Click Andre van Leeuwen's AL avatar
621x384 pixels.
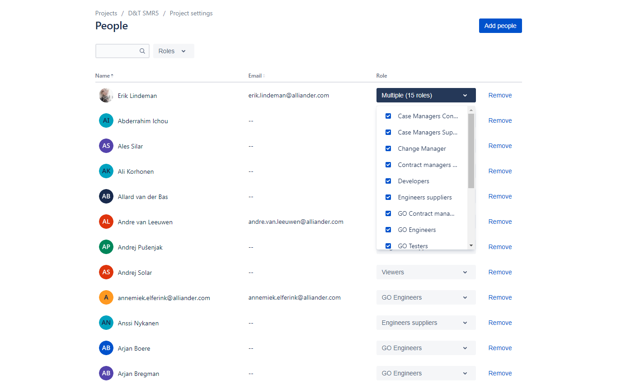106,222
